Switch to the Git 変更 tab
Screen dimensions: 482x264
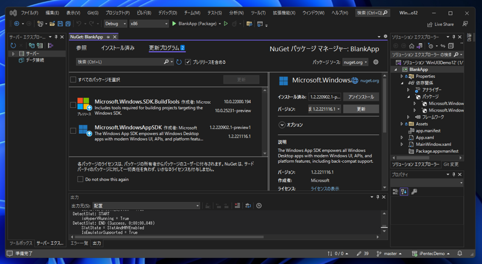click(451, 165)
